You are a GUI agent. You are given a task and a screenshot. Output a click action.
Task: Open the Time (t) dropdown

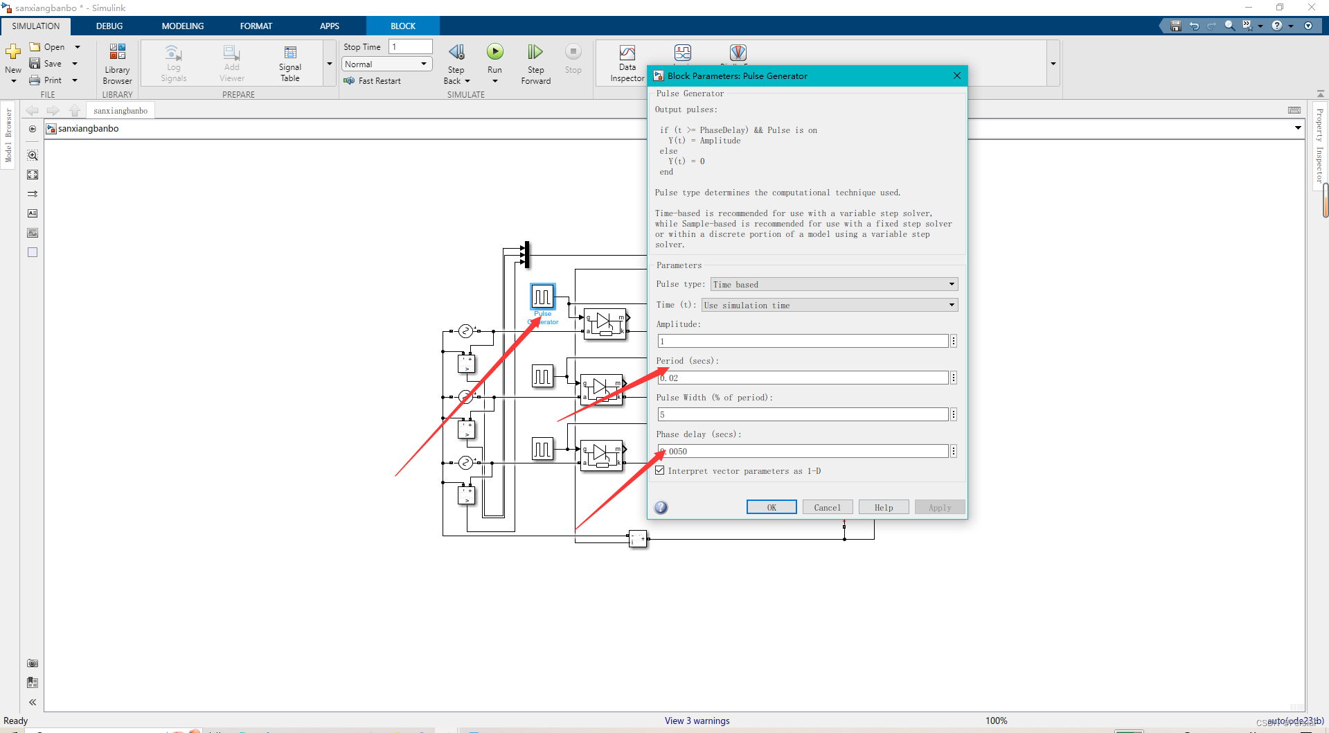pos(830,305)
